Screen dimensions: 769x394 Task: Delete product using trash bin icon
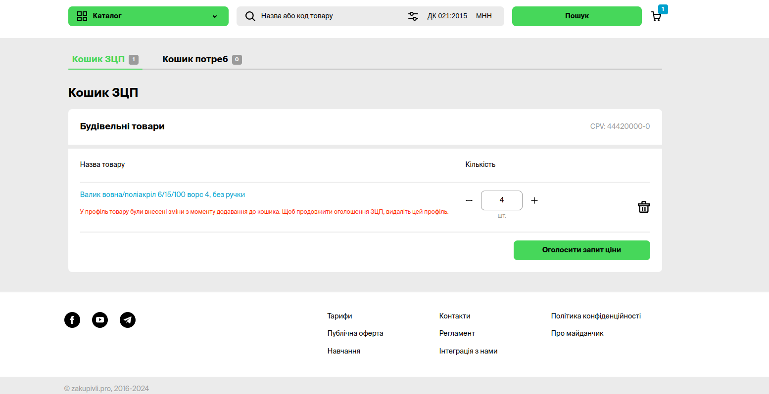643,207
